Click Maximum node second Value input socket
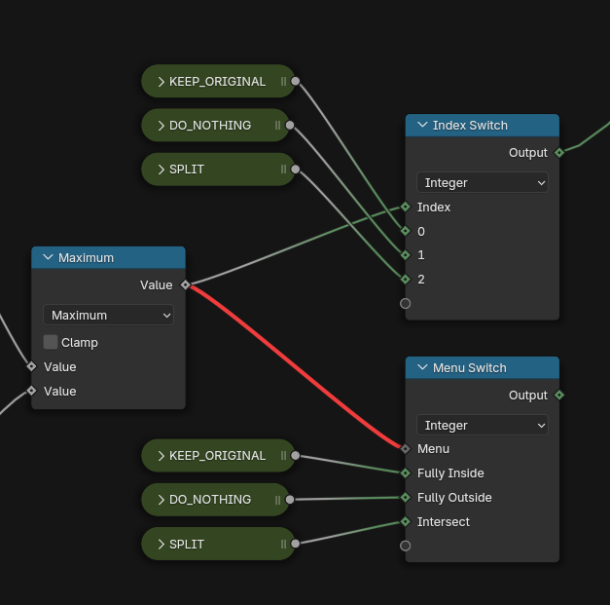The width and height of the screenshot is (610, 605). click(31, 391)
